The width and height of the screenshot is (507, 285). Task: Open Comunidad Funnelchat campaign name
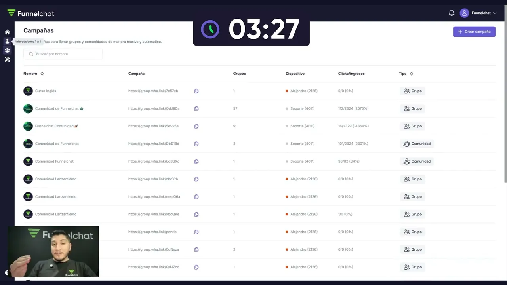54,161
